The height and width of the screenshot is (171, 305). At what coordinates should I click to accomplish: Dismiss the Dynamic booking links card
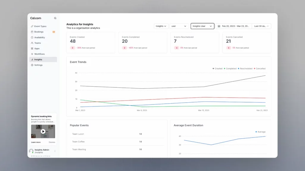coord(52,142)
